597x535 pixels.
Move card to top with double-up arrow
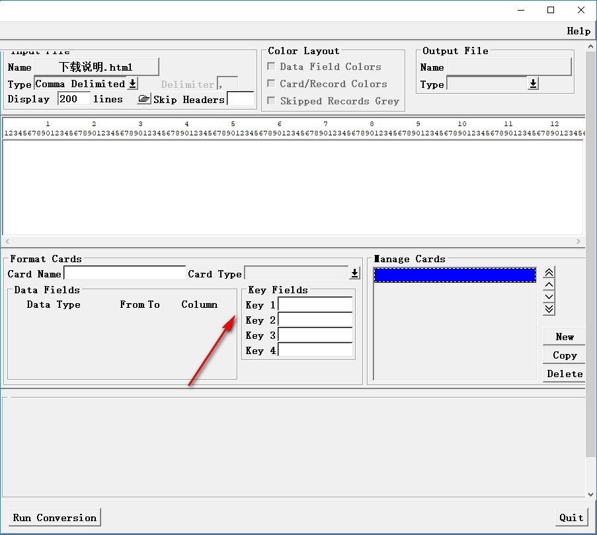coord(549,273)
